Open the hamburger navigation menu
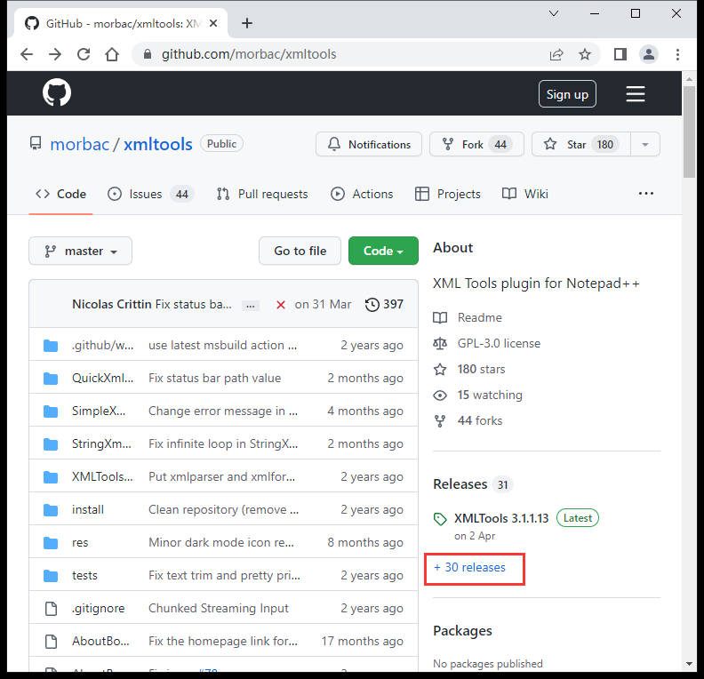The height and width of the screenshot is (679, 704). 636,94
